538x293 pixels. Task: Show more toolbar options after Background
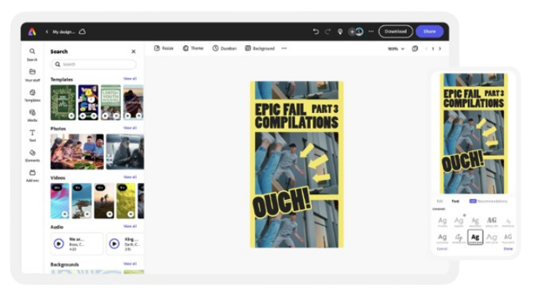pyautogui.click(x=284, y=48)
